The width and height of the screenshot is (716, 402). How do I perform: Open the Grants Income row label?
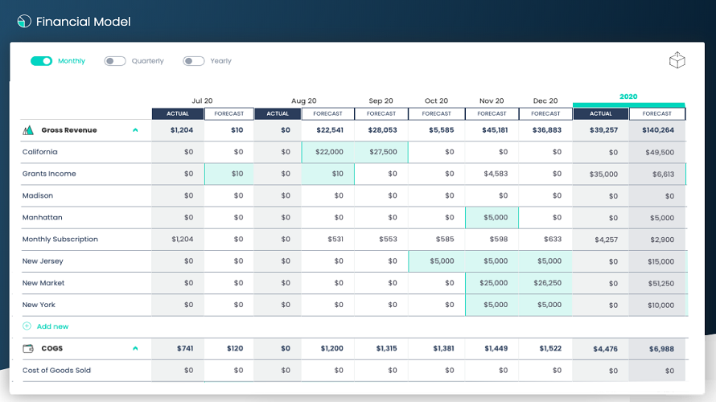[49, 174]
